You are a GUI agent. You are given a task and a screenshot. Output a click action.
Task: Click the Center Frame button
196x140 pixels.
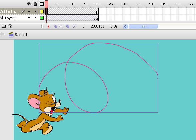pyautogui.click(x=48, y=26)
